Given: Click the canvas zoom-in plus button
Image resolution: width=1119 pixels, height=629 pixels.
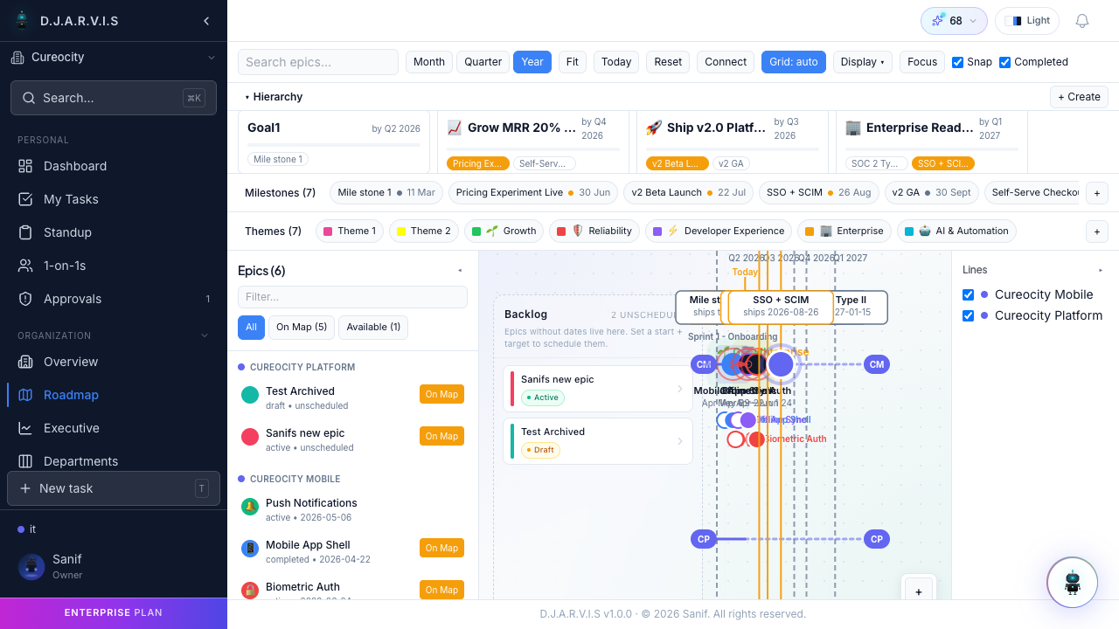Looking at the screenshot, I should [919, 591].
